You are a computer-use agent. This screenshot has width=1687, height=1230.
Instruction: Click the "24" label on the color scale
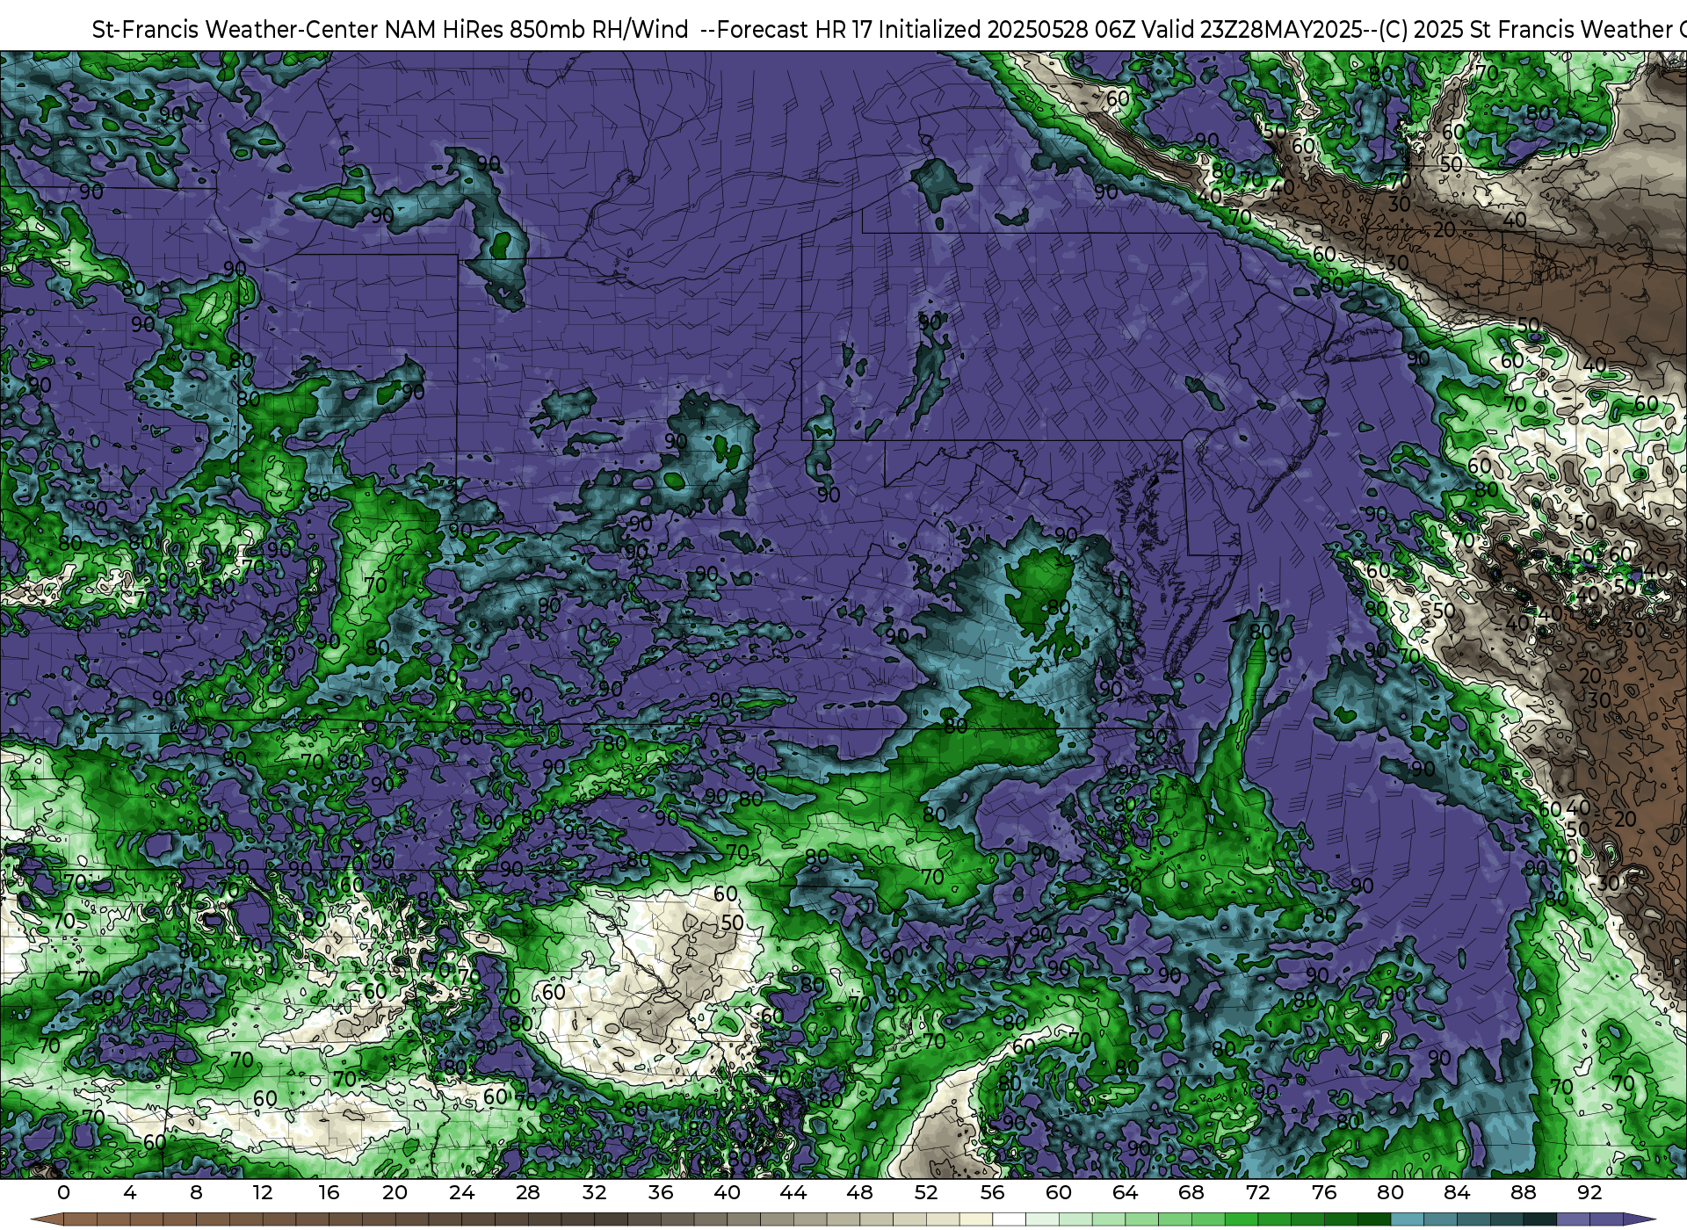pyautogui.click(x=461, y=1192)
